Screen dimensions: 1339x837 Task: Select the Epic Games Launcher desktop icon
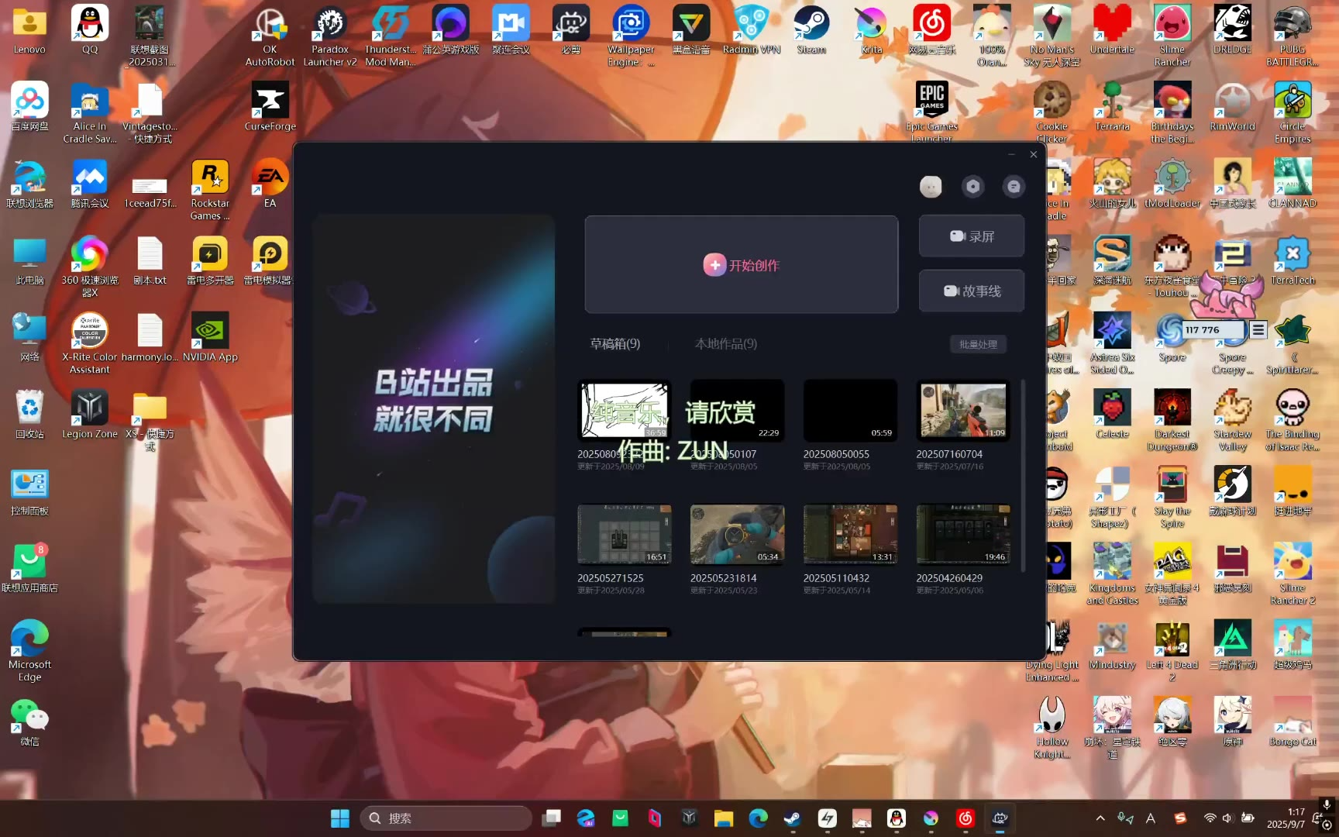tap(932, 112)
